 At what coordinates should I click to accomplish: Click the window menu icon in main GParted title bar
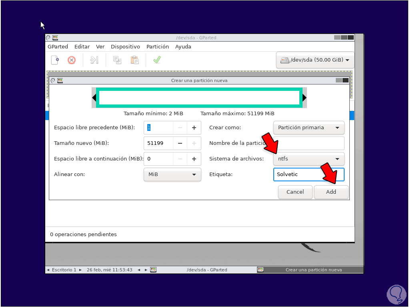48,38
